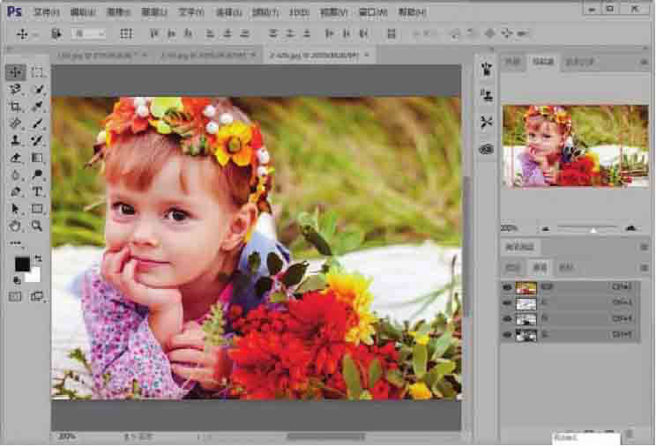This screenshot has width=656, height=446.
Task: Click the Navigator preview thumbnail
Action: pos(574,146)
